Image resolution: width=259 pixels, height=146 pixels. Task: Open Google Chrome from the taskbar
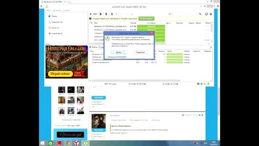coord(68,143)
